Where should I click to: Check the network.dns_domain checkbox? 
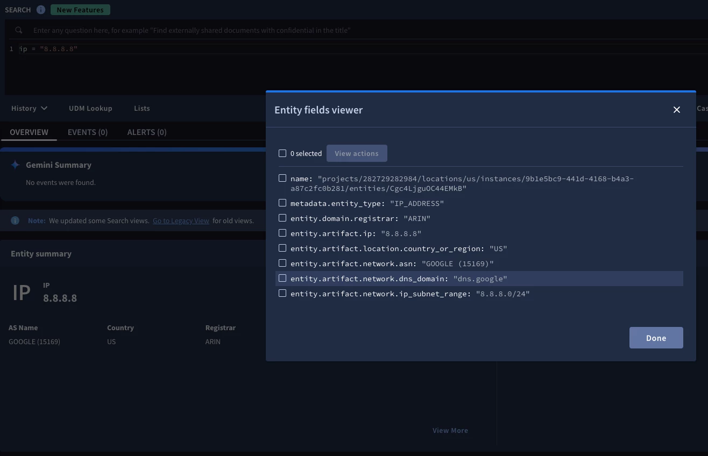(x=282, y=279)
